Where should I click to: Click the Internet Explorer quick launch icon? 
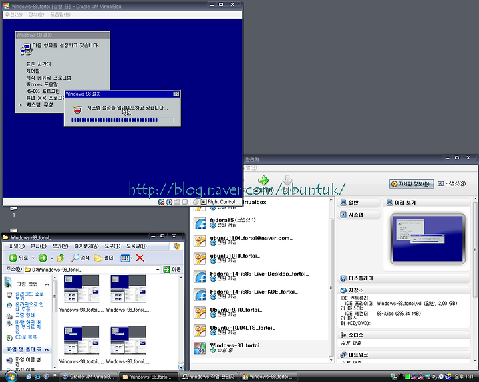tap(37, 377)
